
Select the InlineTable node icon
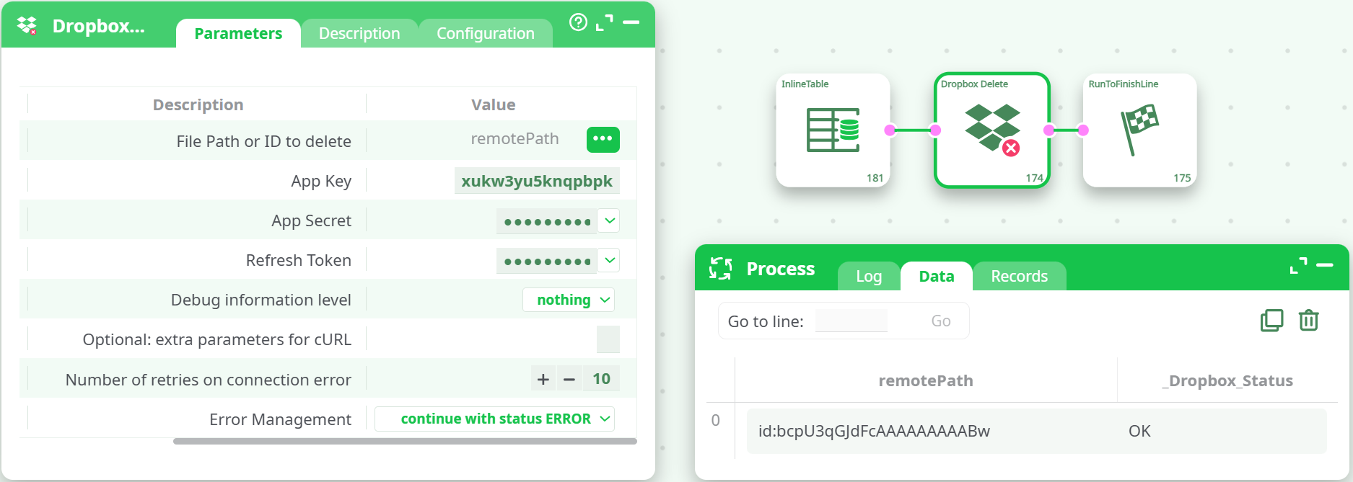pos(833,130)
